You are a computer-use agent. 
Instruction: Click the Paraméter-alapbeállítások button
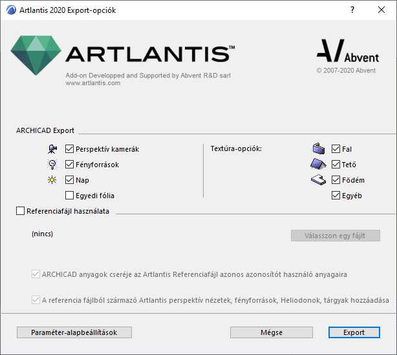coord(74,332)
